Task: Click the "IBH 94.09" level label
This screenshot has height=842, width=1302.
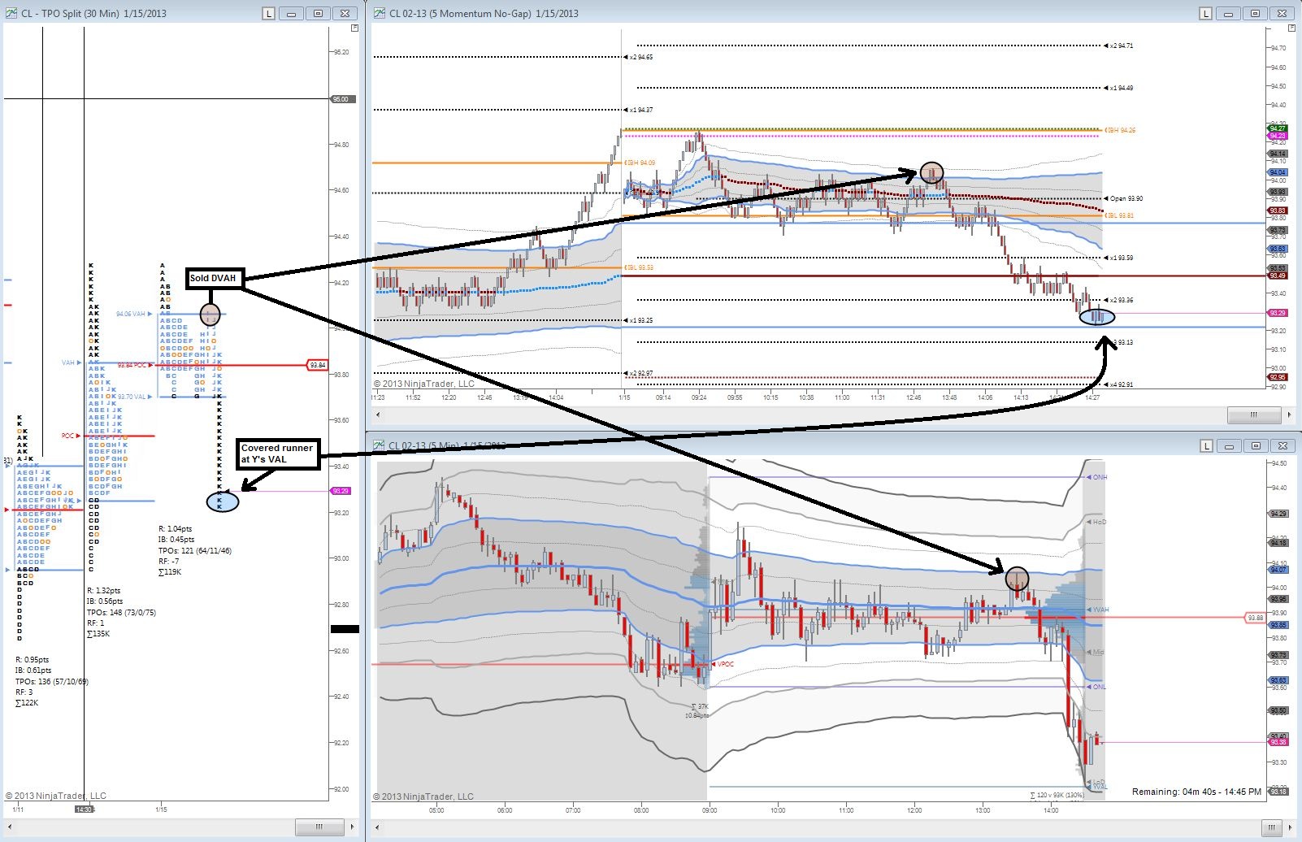Action: 640,163
